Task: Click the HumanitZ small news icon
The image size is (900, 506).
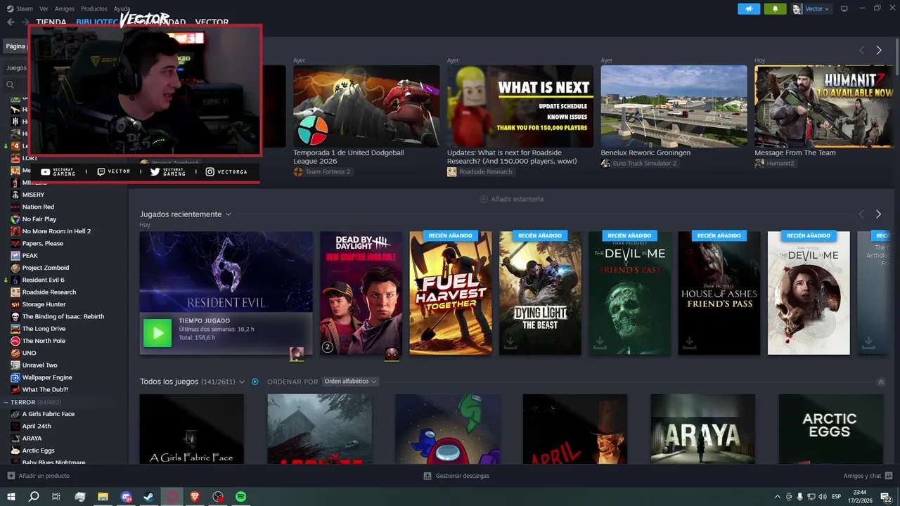Action: pyautogui.click(x=759, y=163)
